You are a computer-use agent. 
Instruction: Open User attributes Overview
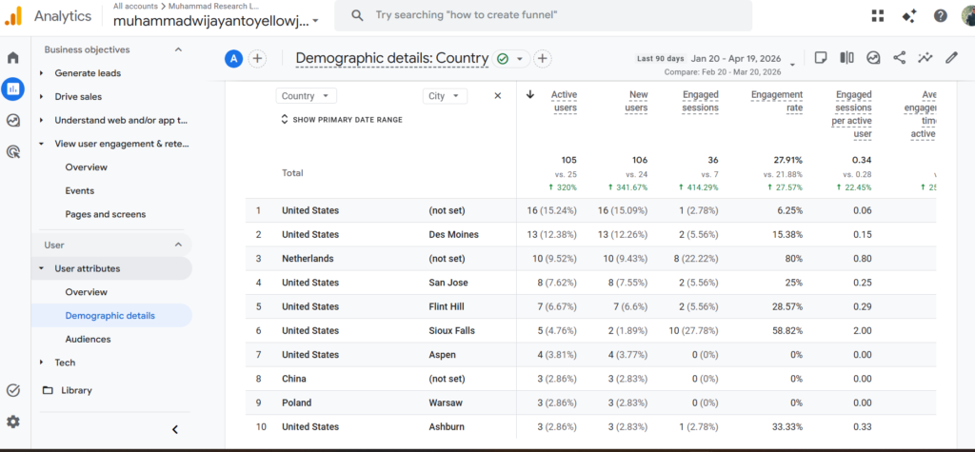87,292
